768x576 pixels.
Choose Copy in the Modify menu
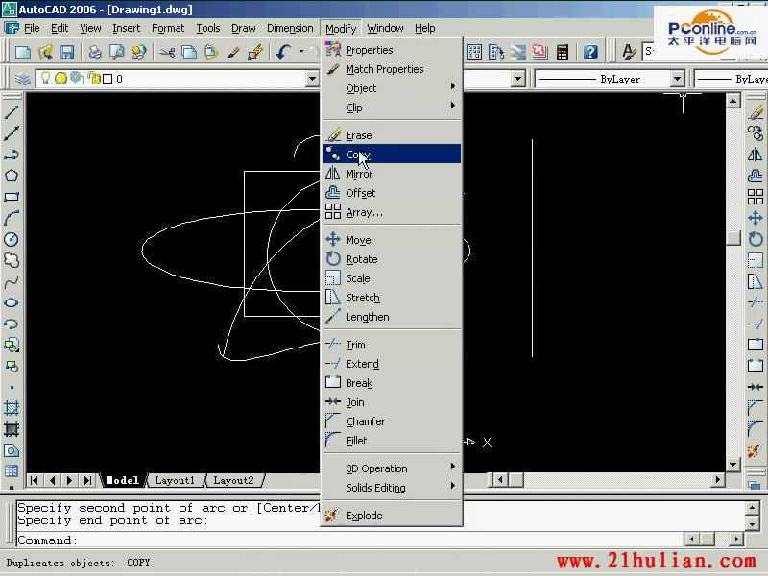click(392, 155)
